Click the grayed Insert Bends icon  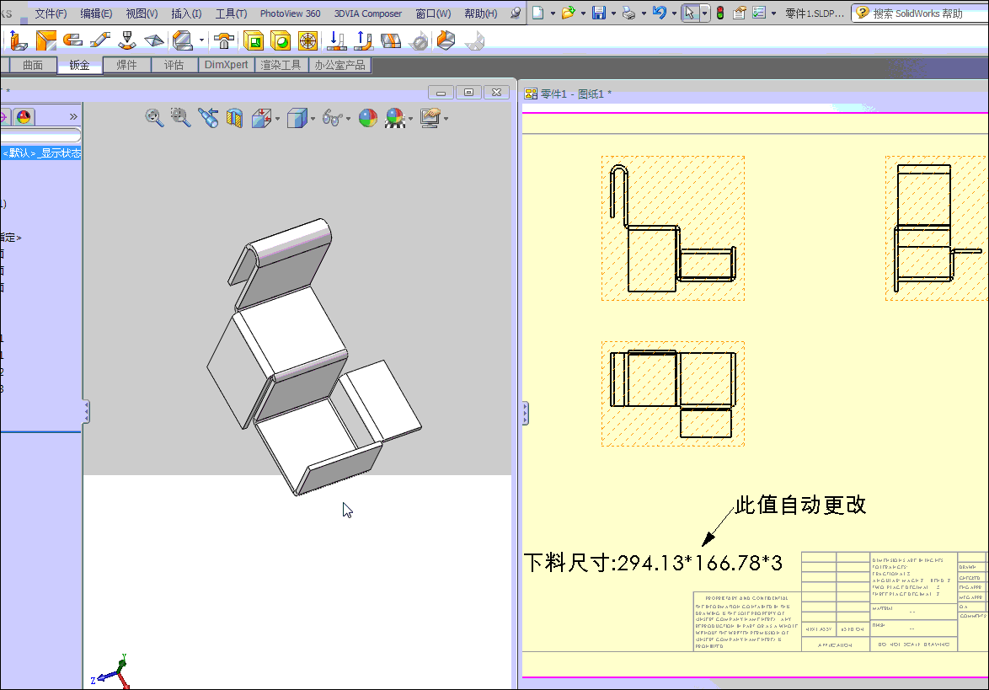(x=474, y=41)
